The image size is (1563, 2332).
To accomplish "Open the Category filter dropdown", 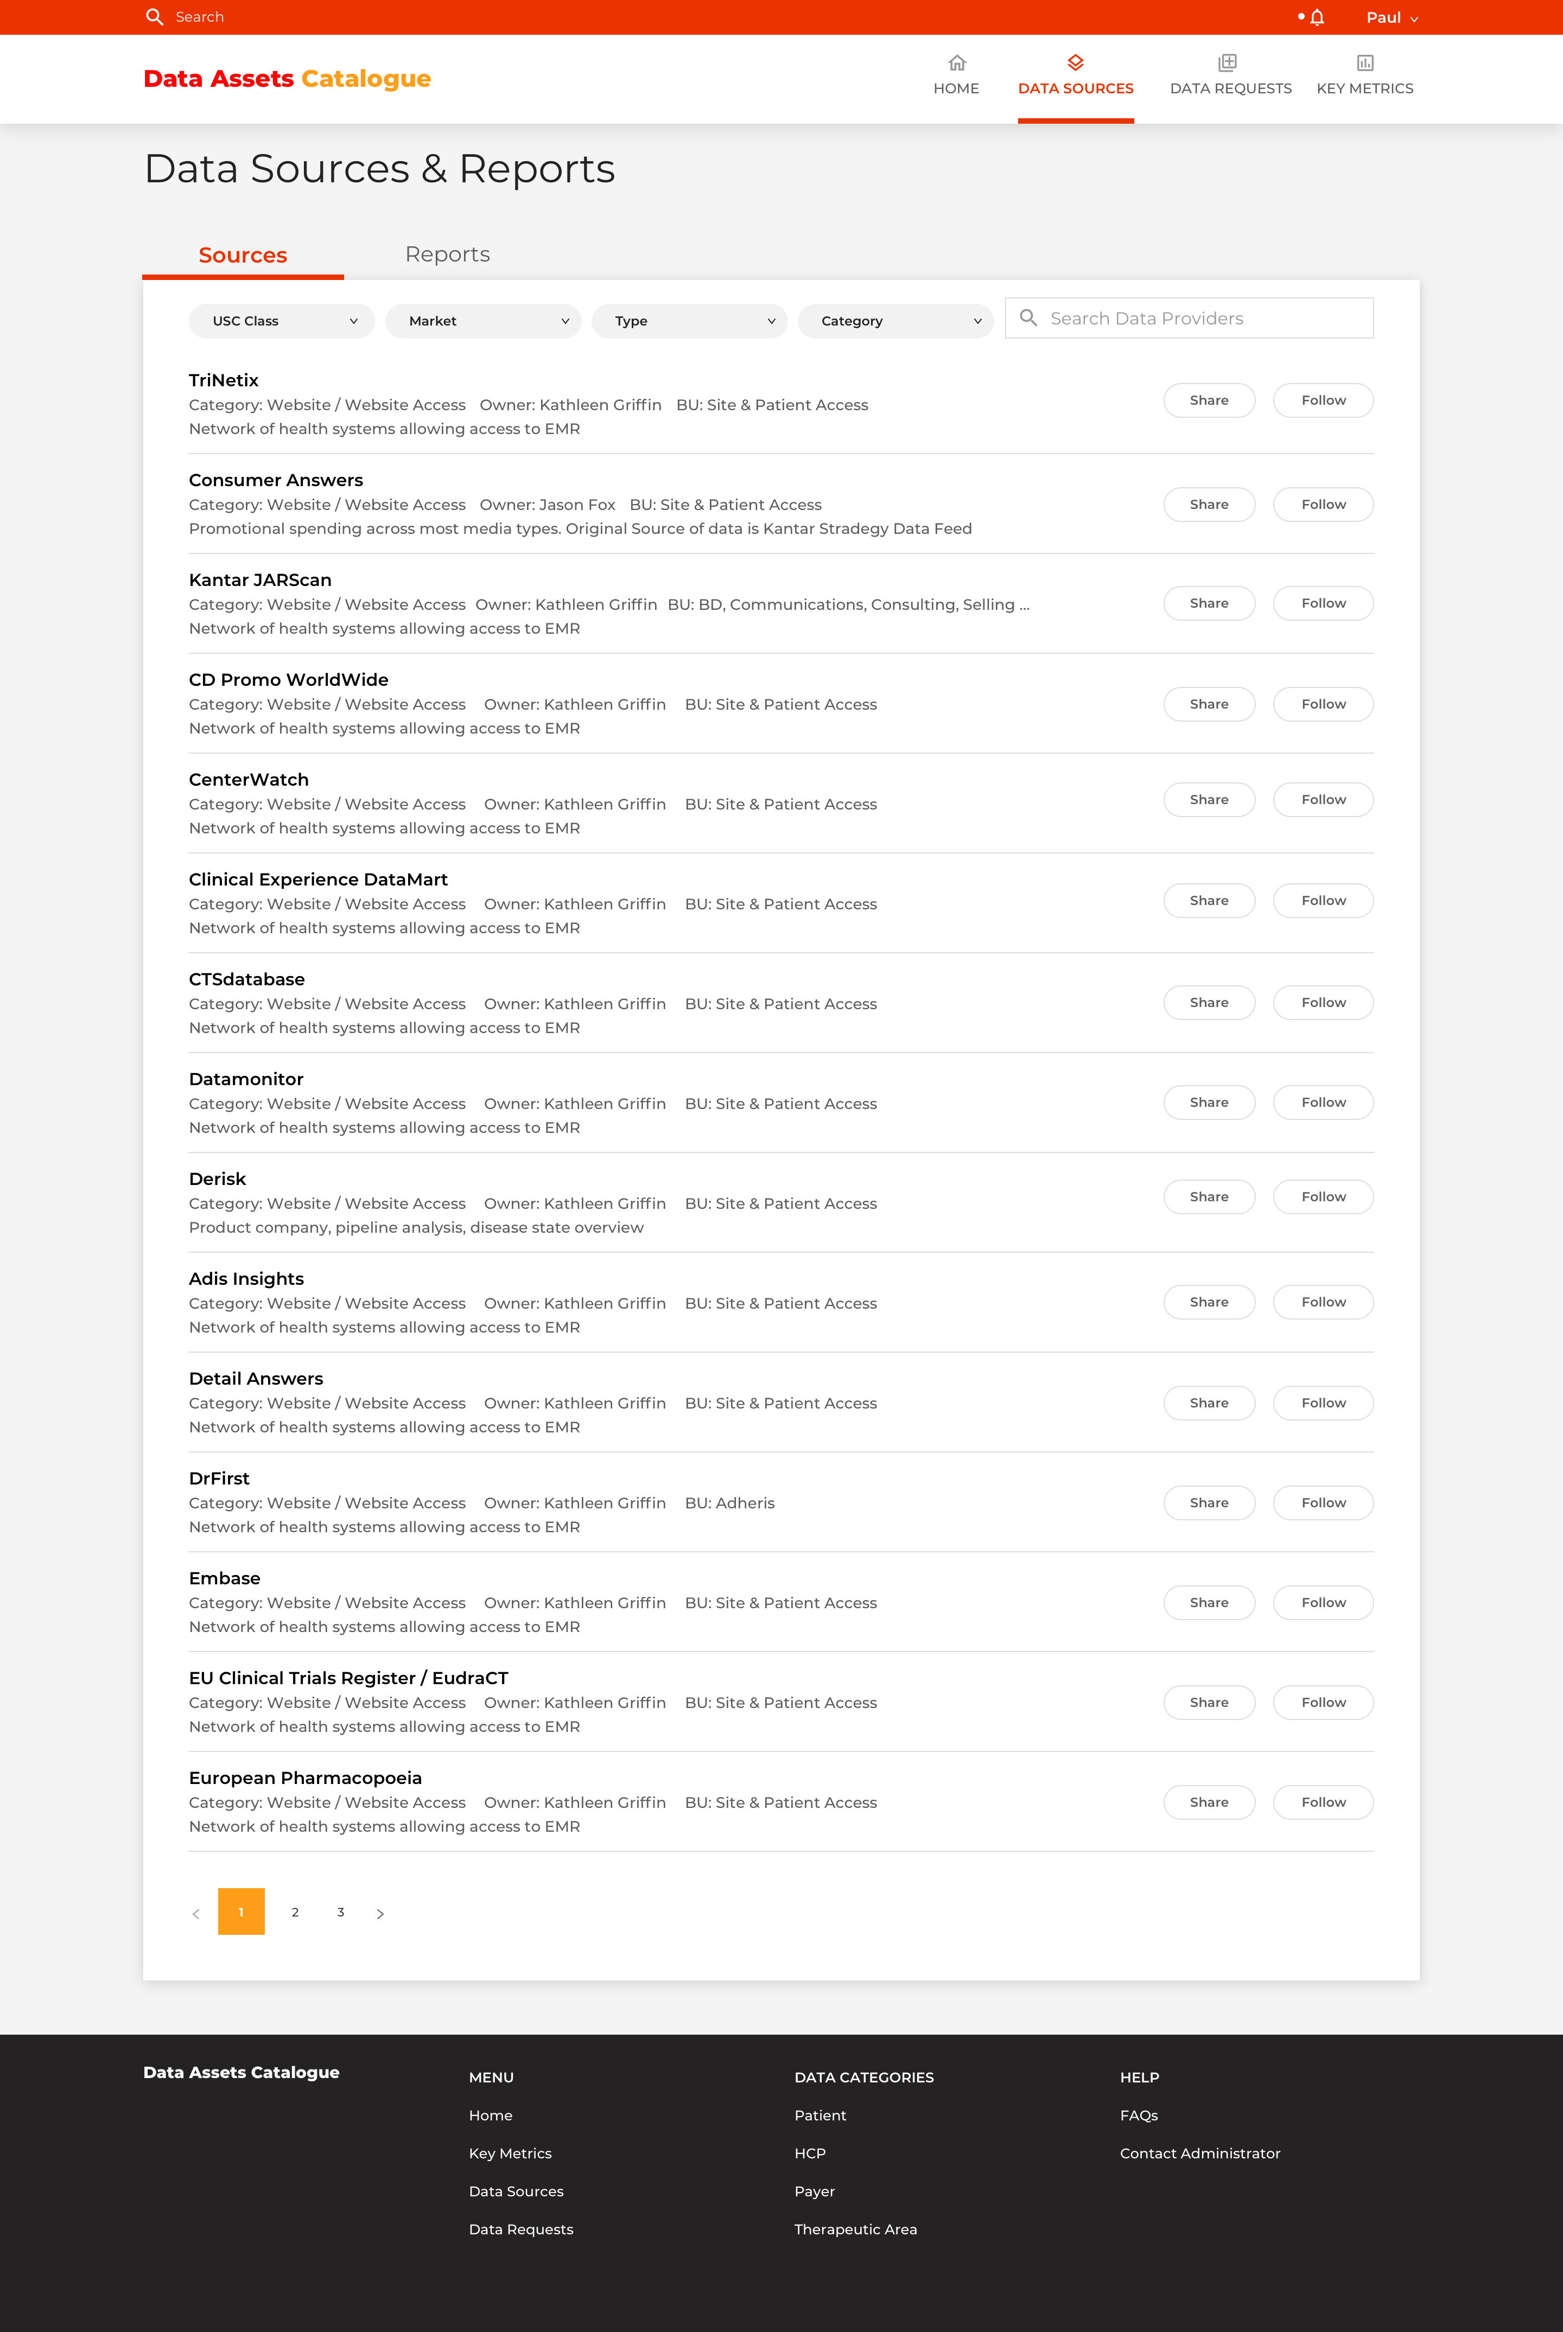I will click(895, 321).
